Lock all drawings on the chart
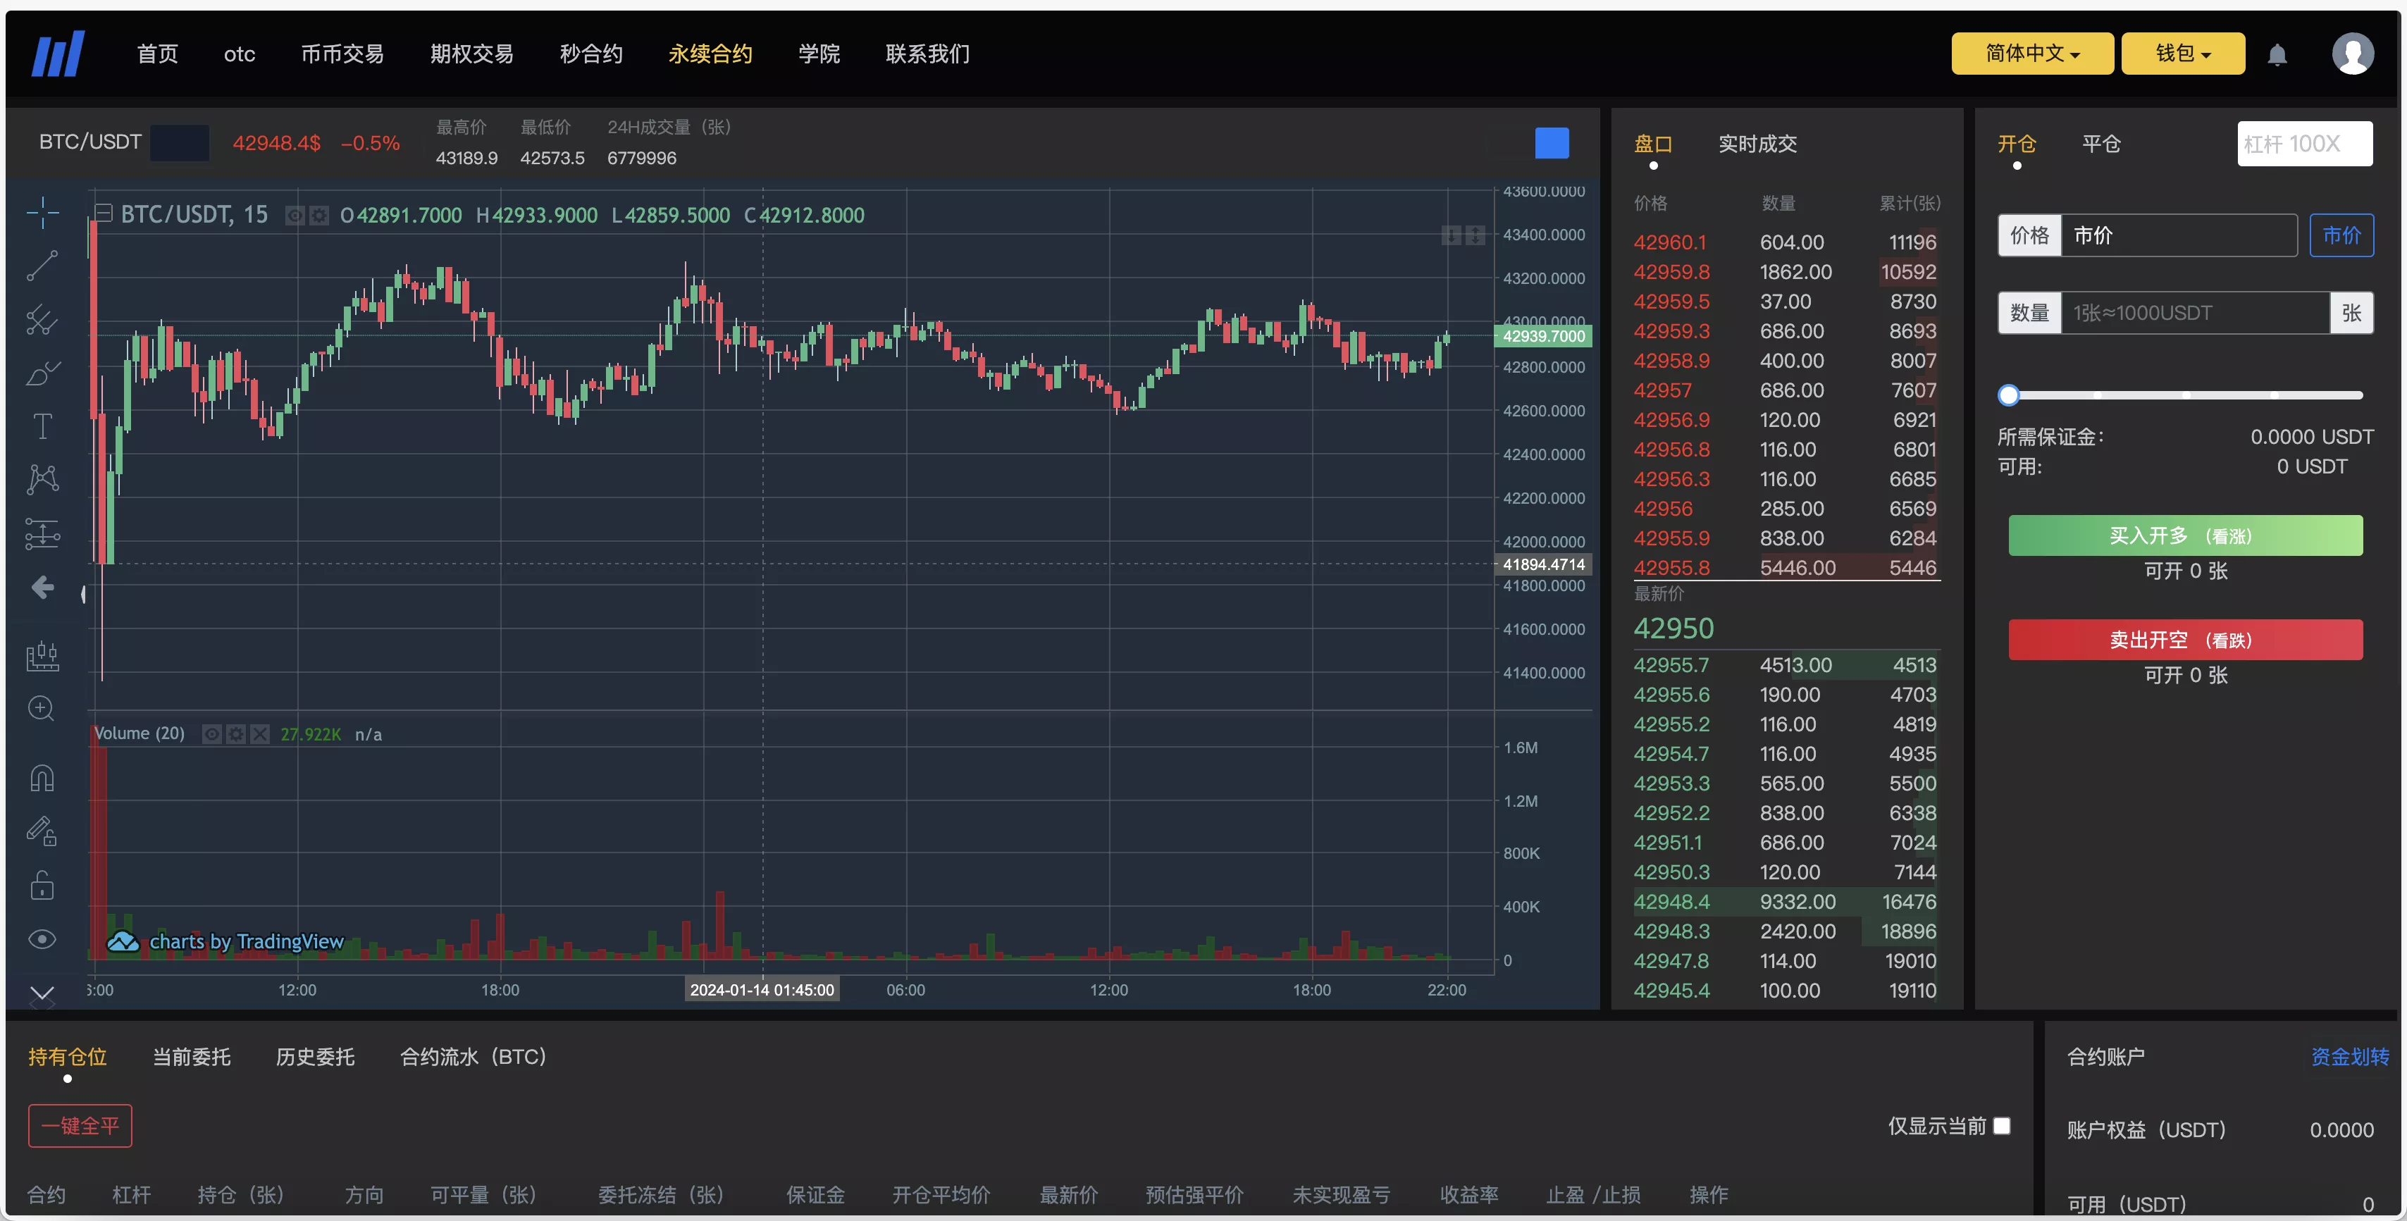This screenshot has width=2407, height=1221. (x=42, y=885)
